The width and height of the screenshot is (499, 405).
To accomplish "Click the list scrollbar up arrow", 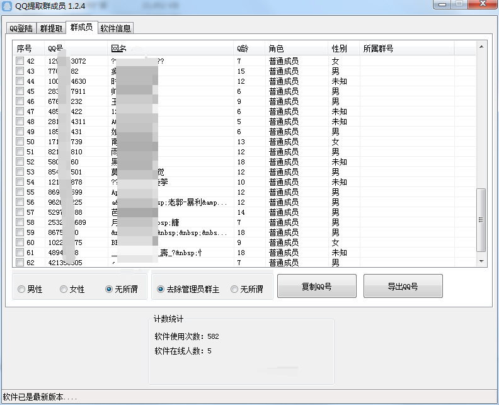I will 481,47.
